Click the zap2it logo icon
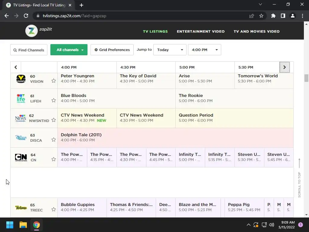This screenshot has width=309, height=232. coord(31,31)
